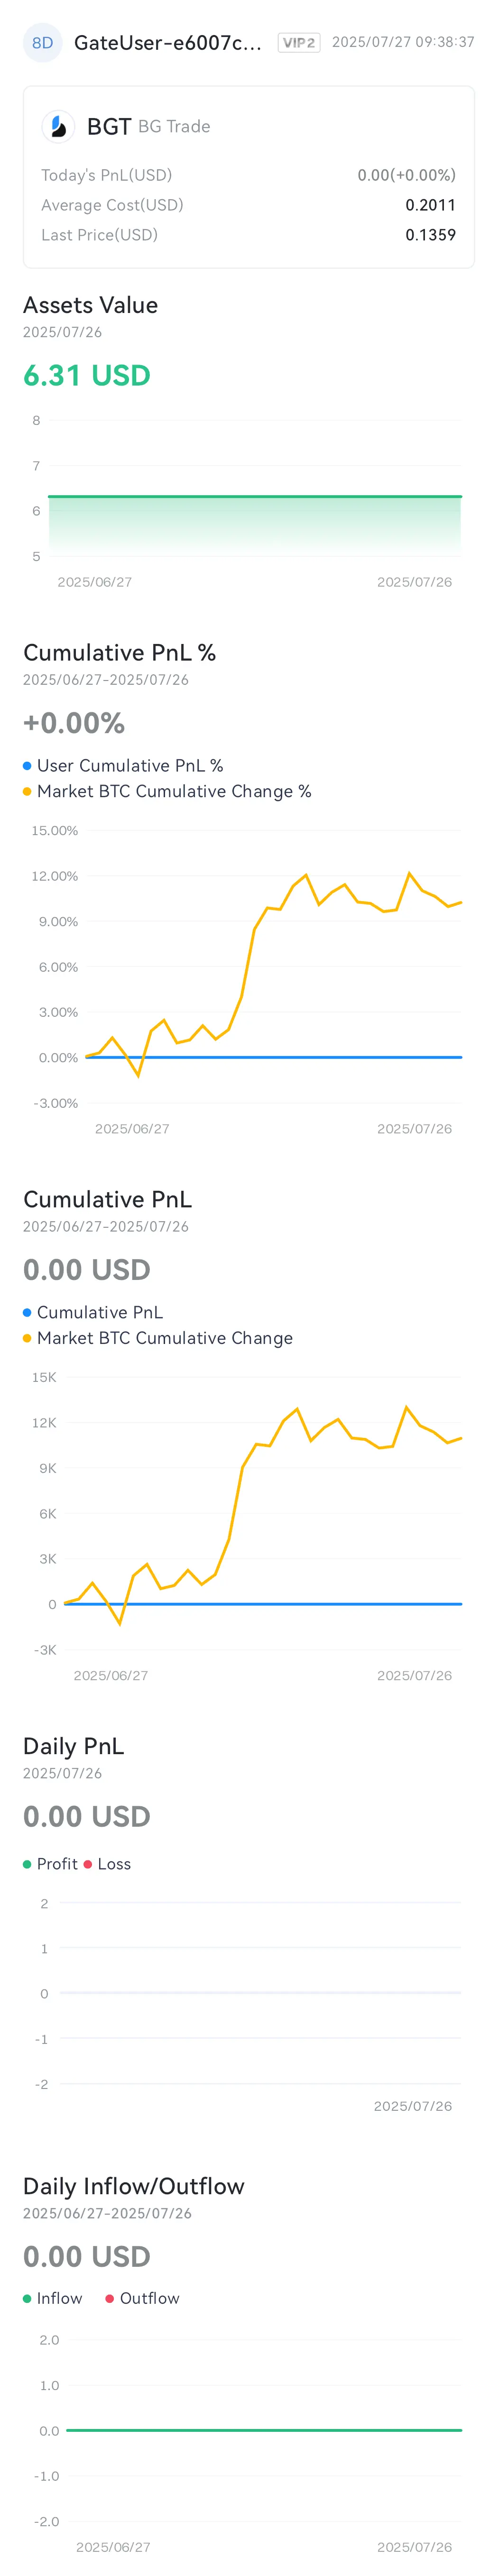Click the green line in Inflow/Outflow chart

pos(264,2430)
